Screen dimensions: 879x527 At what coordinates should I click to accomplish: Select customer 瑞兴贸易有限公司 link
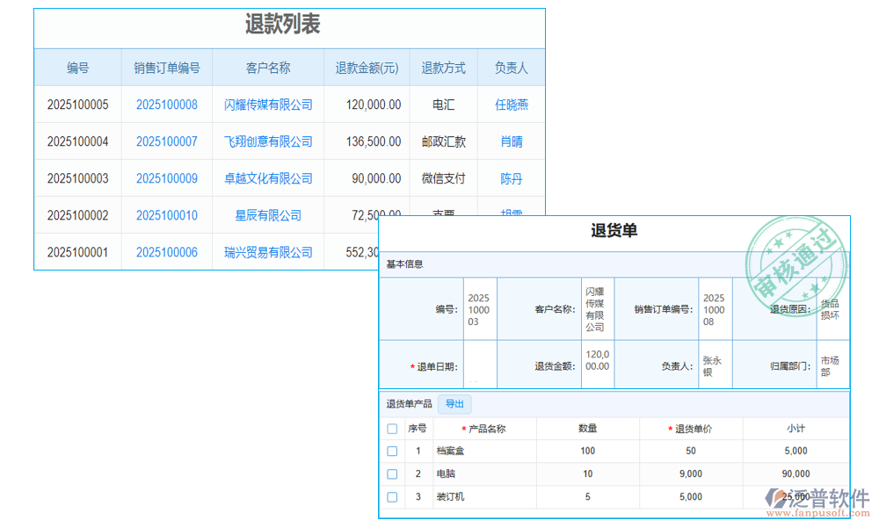pyautogui.click(x=268, y=252)
